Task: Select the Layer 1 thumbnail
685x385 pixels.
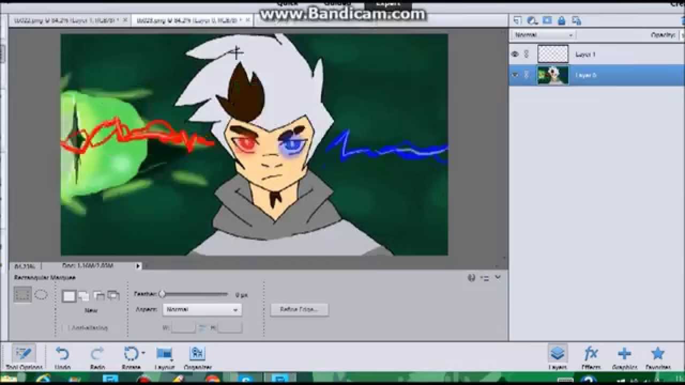Action: pos(553,54)
